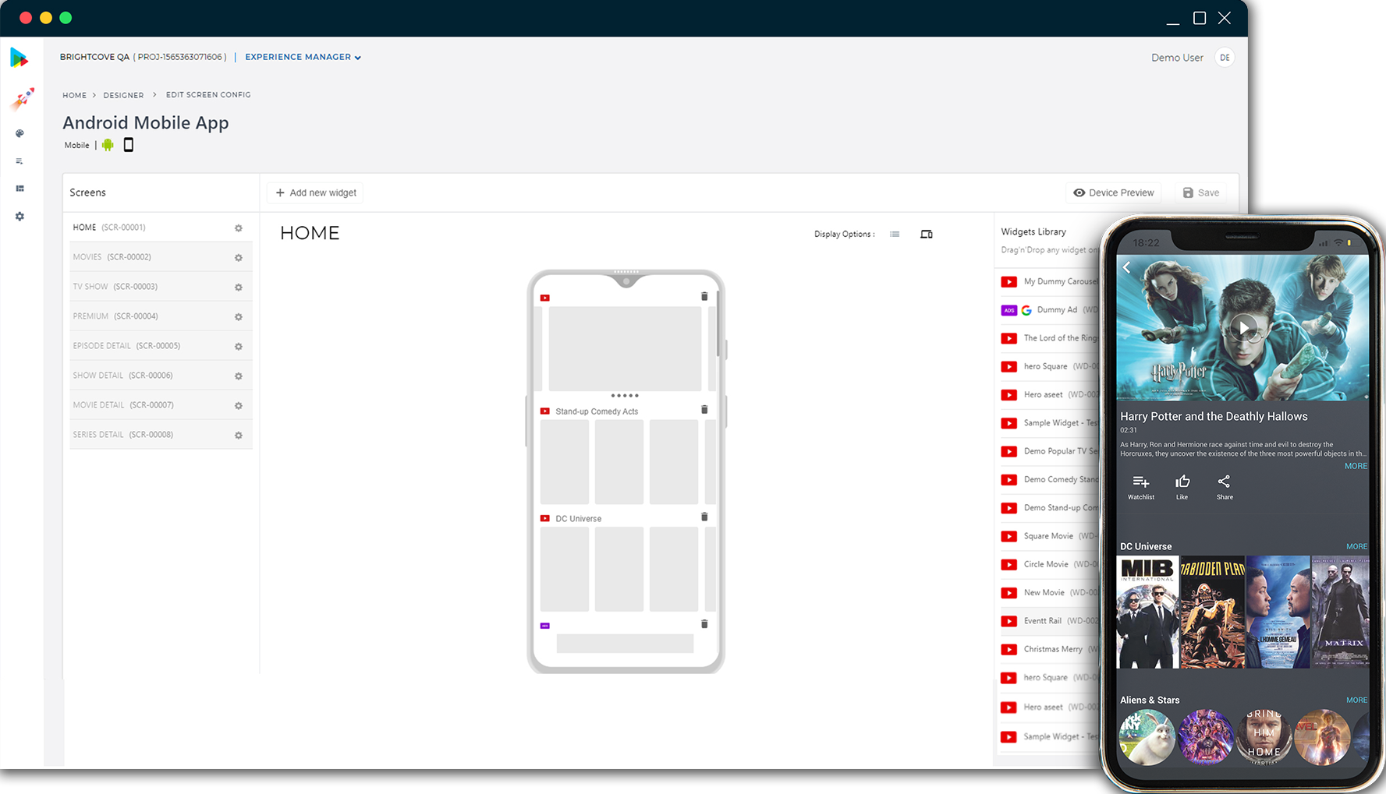Click the Brightcove play logo in sidebar
Image resolution: width=1386 pixels, height=794 pixels.
tap(19, 58)
